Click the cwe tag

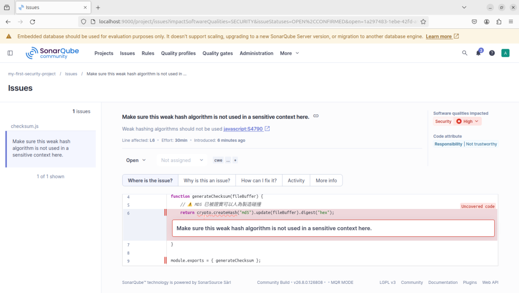(x=218, y=160)
